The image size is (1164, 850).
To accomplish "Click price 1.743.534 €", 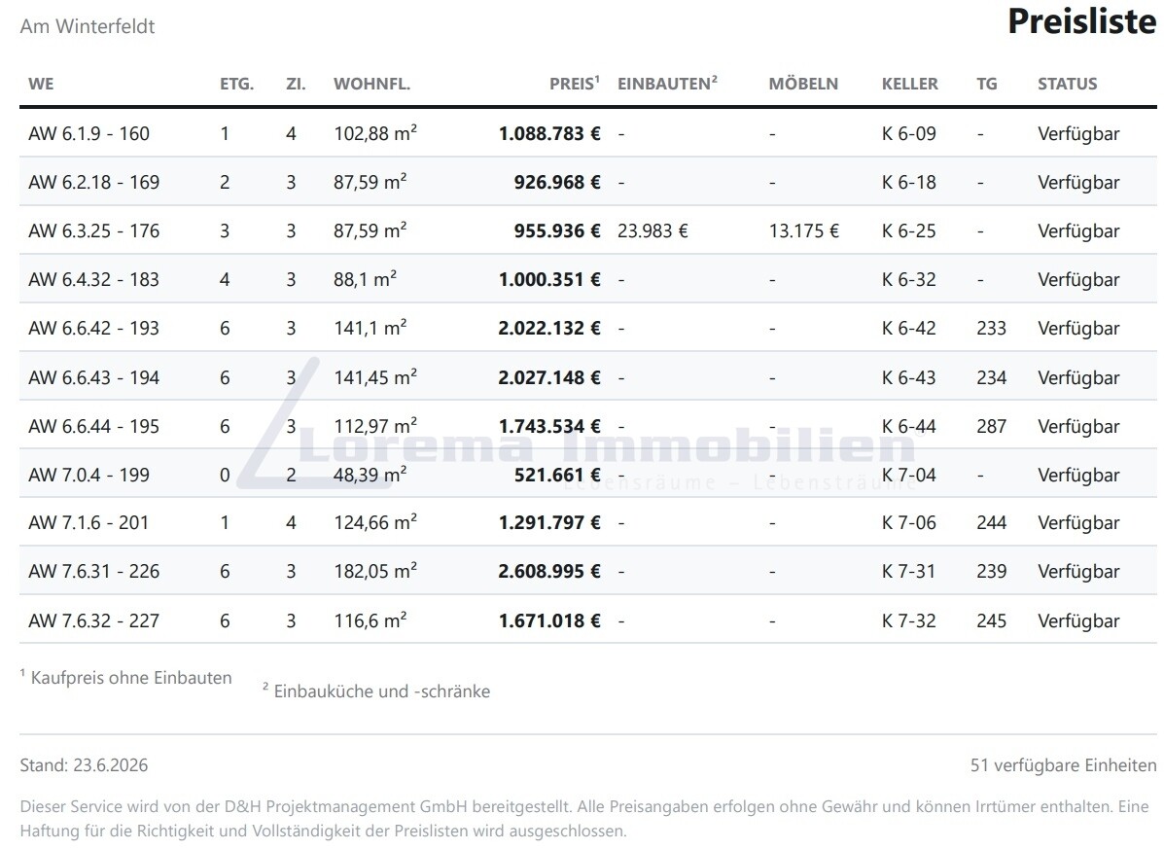I will click(x=549, y=427).
